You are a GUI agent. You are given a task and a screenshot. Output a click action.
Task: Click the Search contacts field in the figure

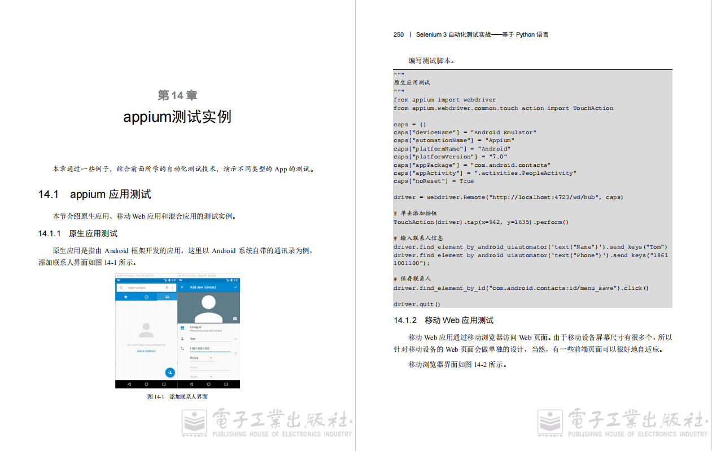(146, 288)
